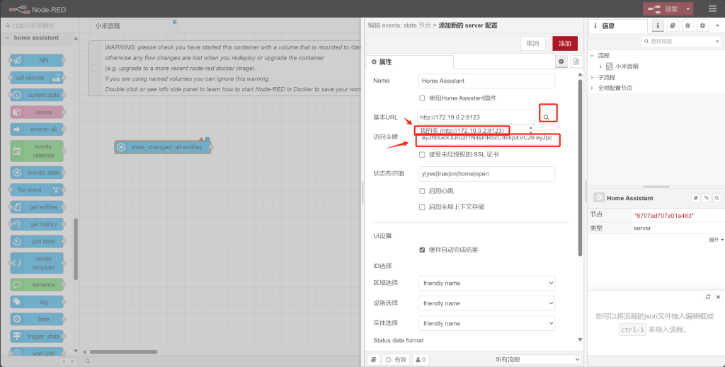This screenshot has width=725, height=367.
Task: Enable 使用Home Assistant插件 checkbox
Action: 422,98
